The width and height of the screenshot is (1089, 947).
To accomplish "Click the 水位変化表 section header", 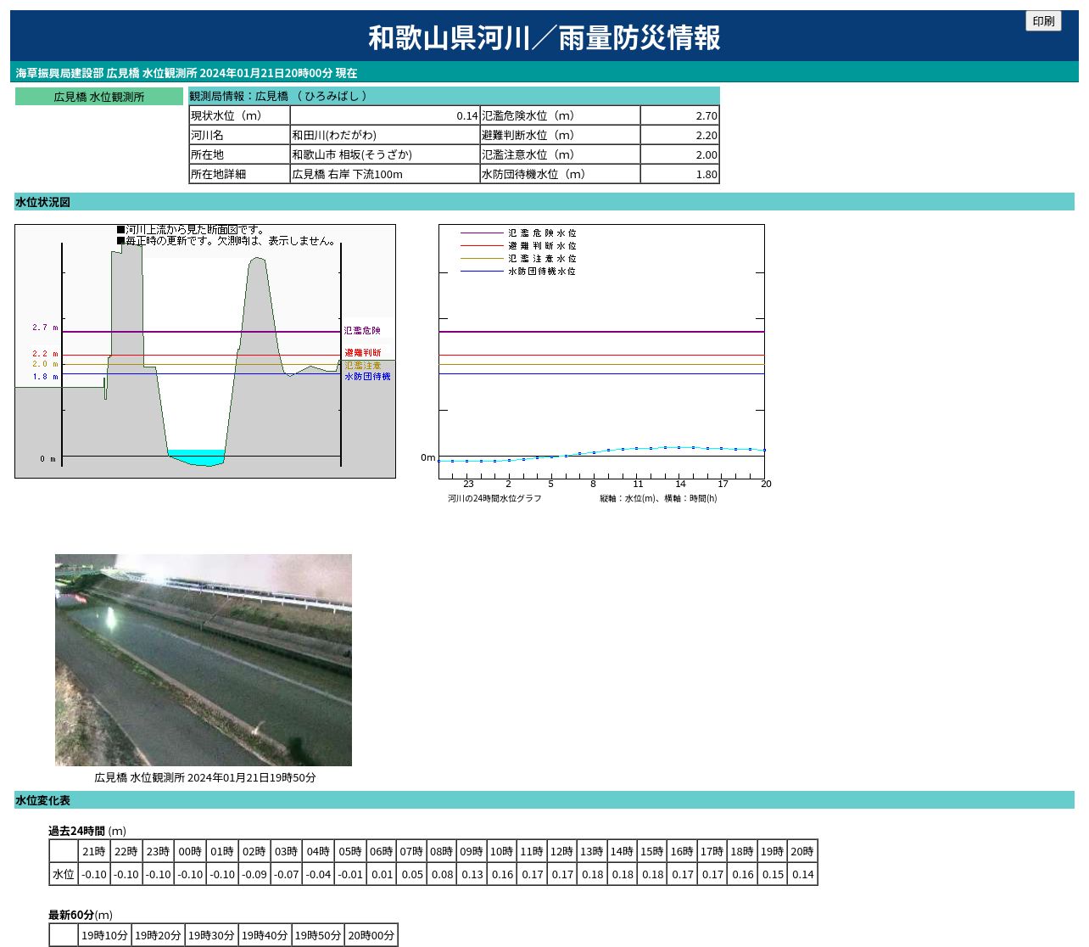I will (544, 800).
